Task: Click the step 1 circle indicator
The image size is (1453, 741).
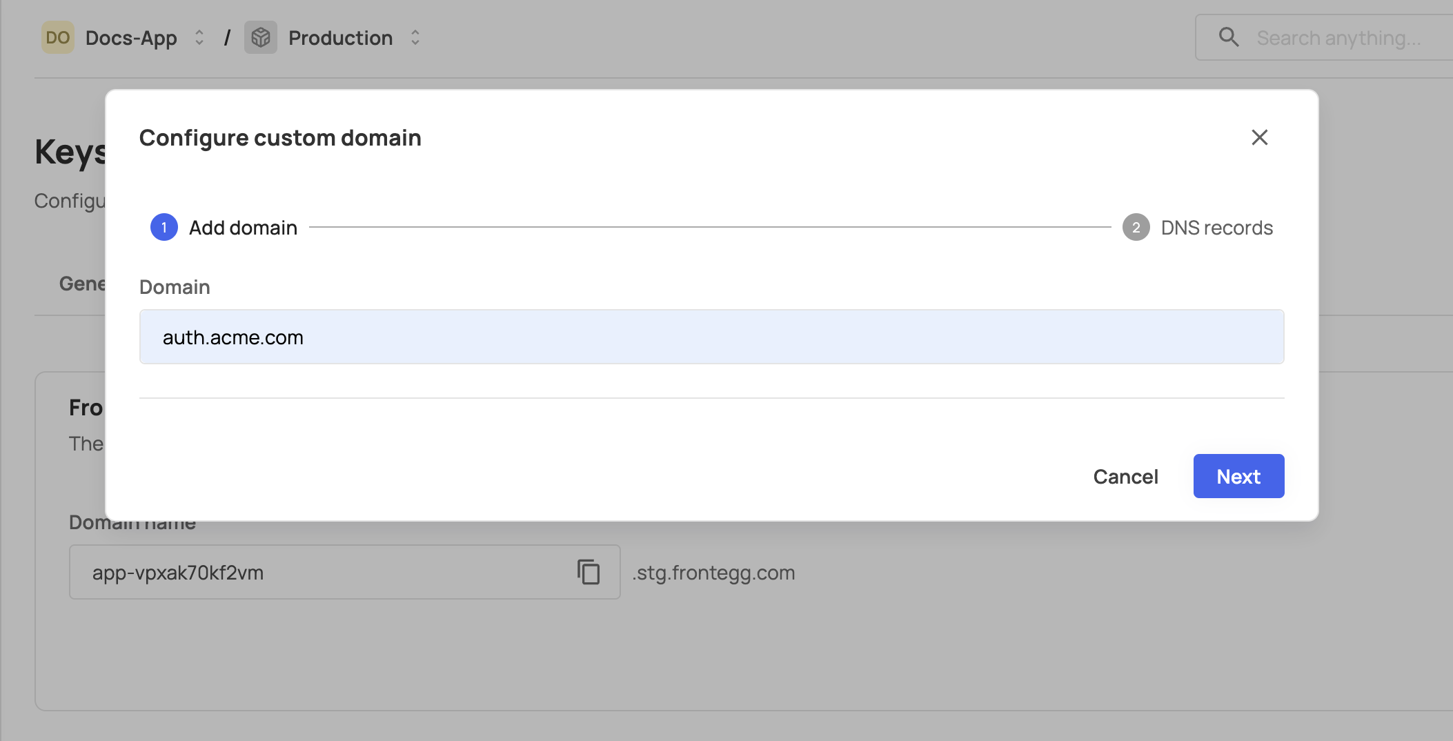Action: [164, 228]
